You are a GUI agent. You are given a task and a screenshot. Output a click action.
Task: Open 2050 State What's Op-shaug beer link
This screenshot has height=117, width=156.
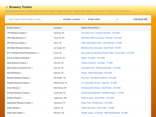101,38
